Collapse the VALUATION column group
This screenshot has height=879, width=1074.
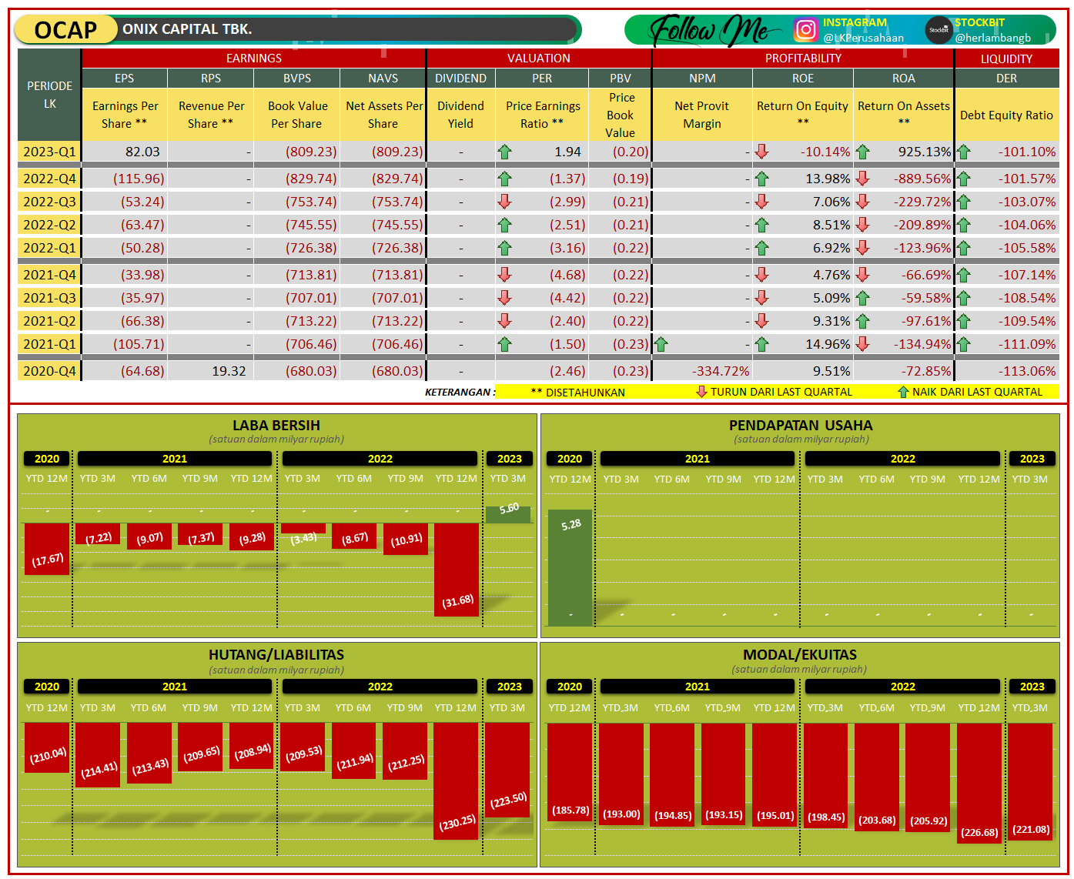click(x=540, y=58)
